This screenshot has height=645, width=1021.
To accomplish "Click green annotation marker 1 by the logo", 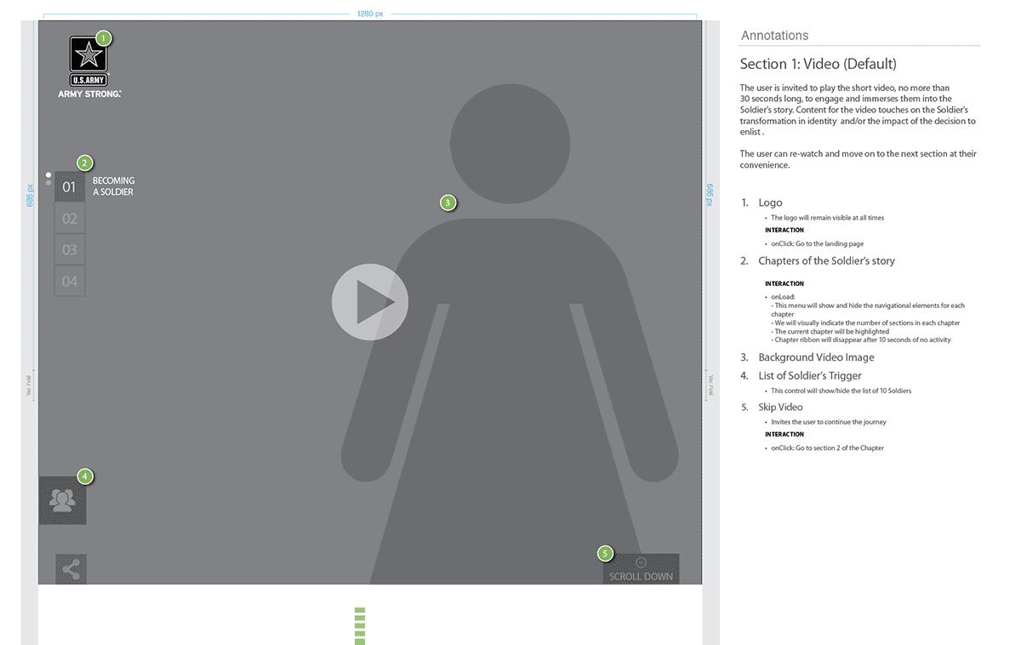I will [x=103, y=38].
